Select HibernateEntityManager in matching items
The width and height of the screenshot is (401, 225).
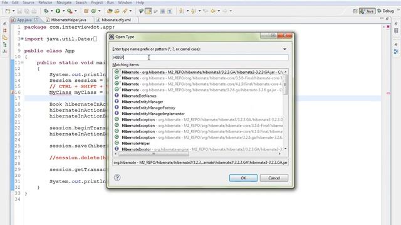click(x=199, y=101)
